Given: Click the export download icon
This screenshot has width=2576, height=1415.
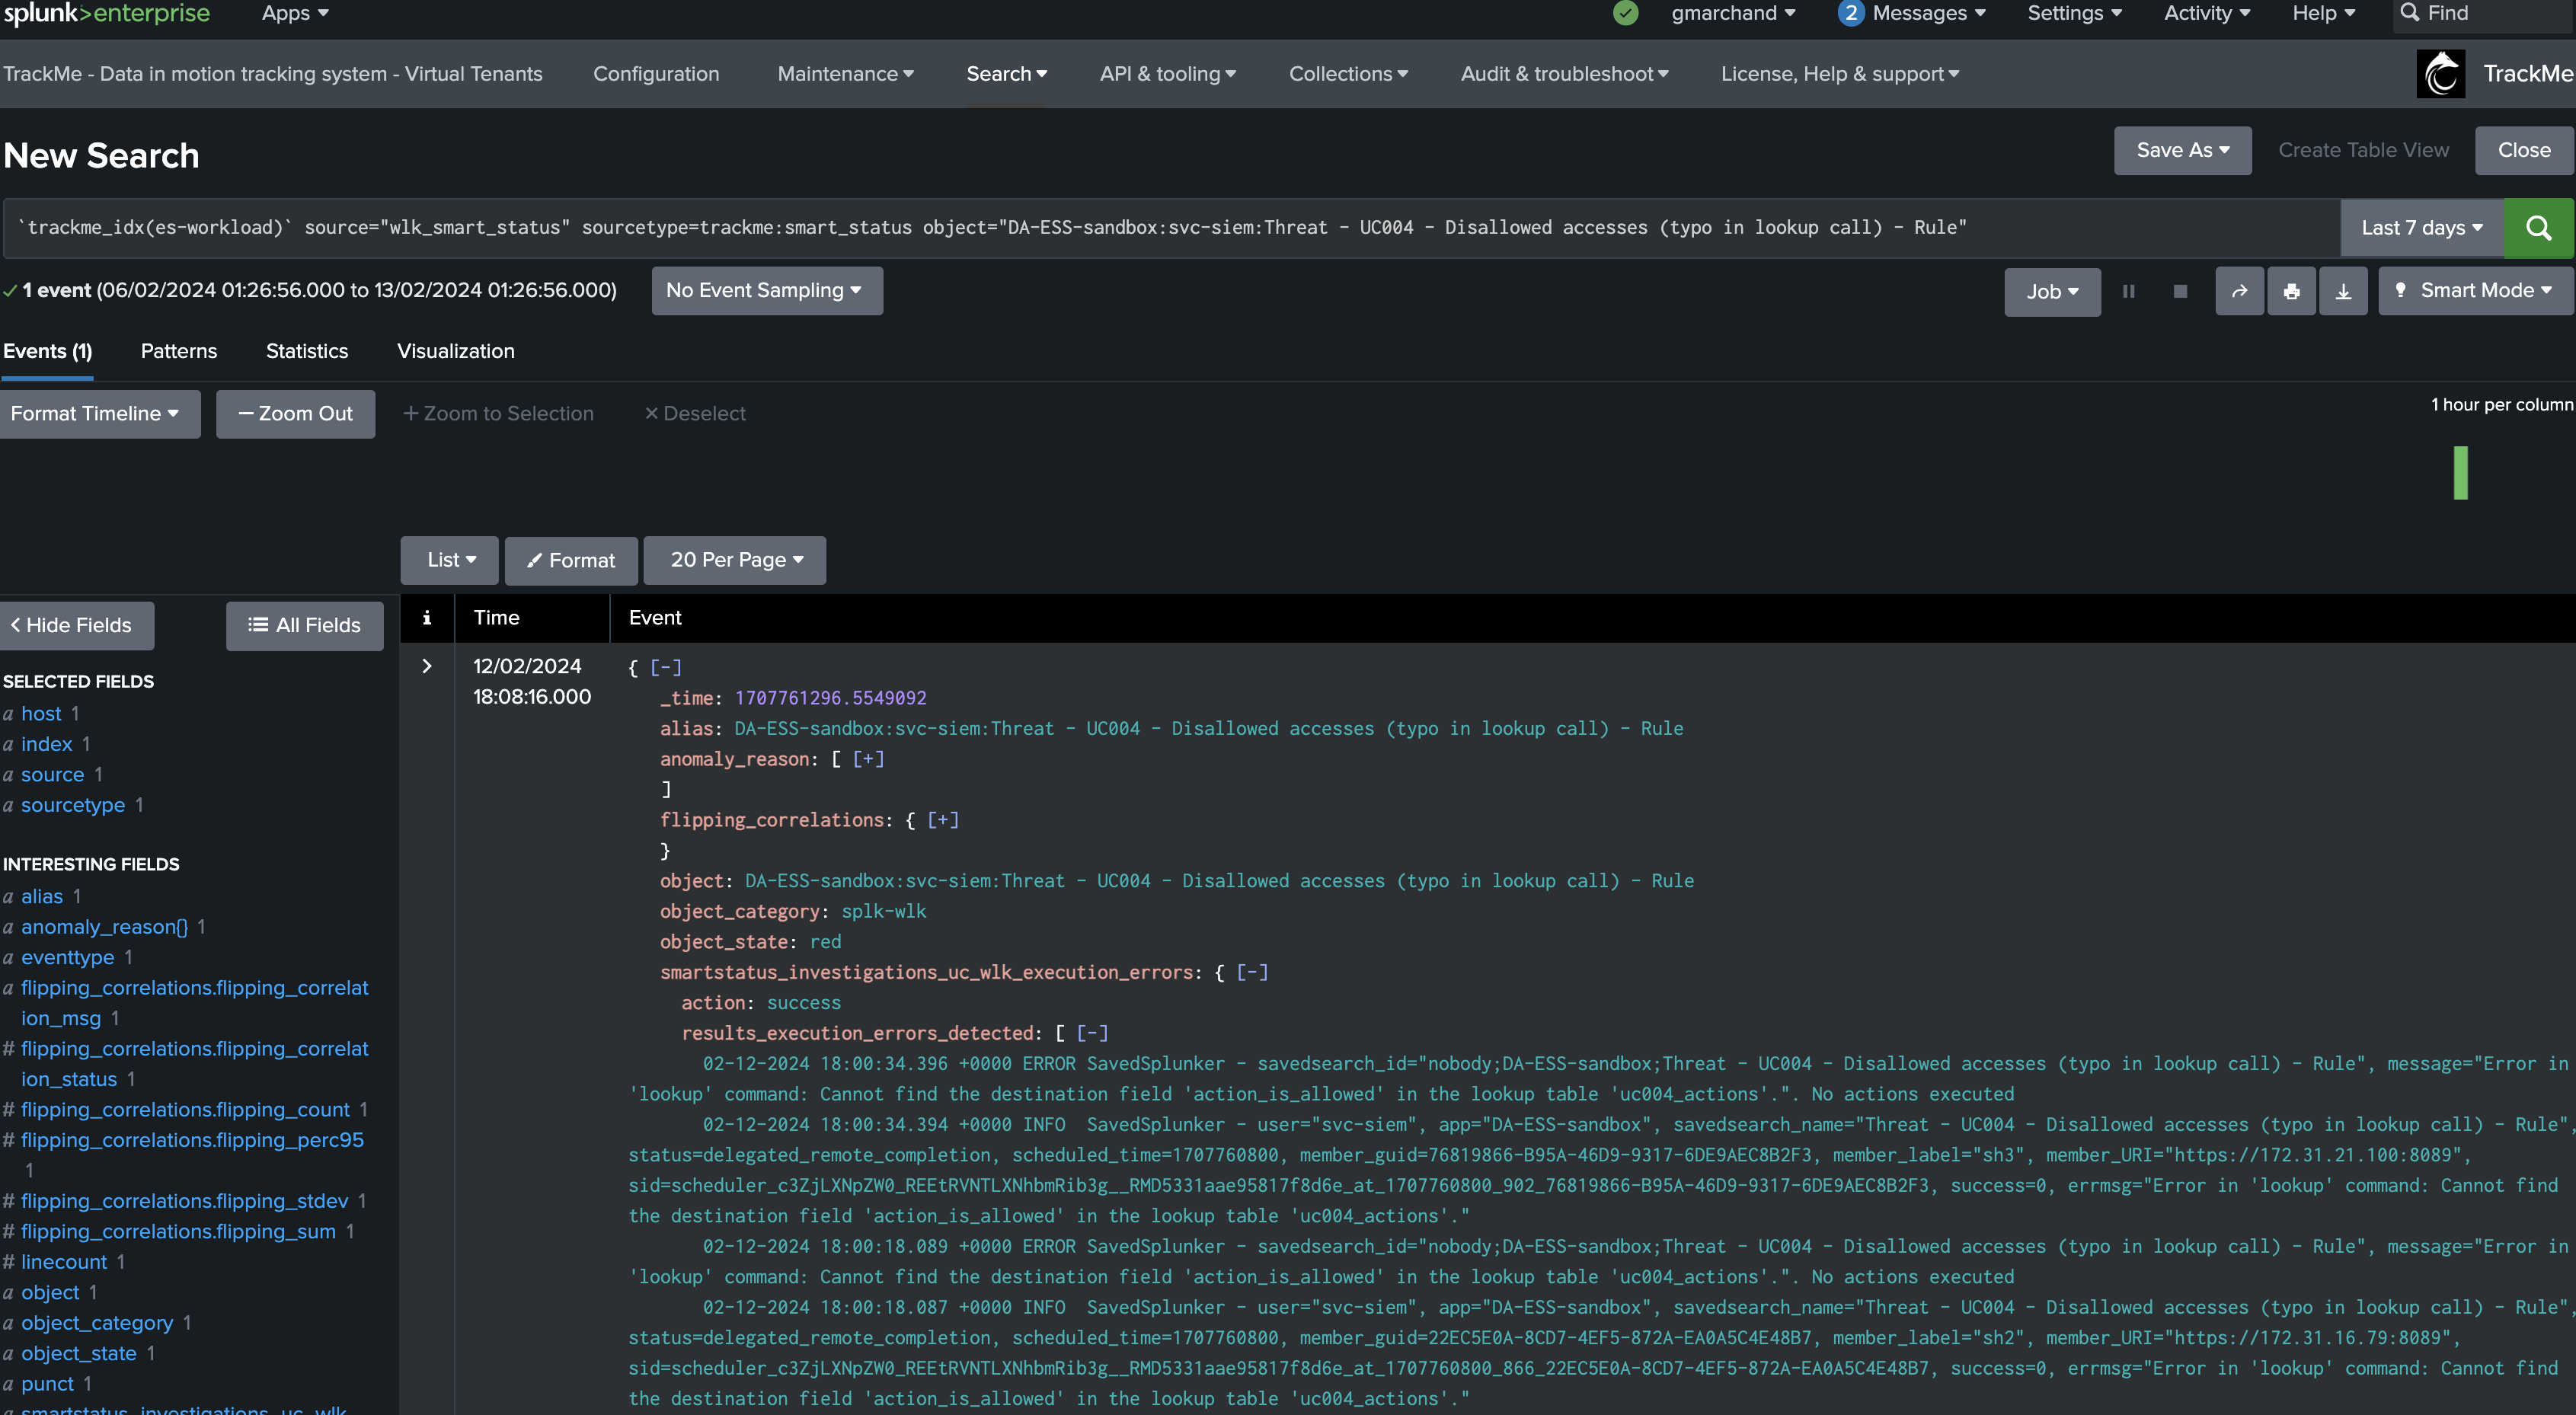Looking at the screenshot, I should [2343, 291].
